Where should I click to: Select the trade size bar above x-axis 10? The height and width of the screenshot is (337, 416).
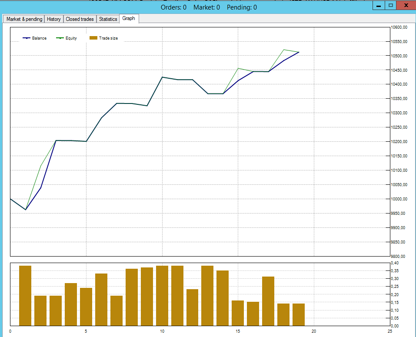(x=162, y=296)
